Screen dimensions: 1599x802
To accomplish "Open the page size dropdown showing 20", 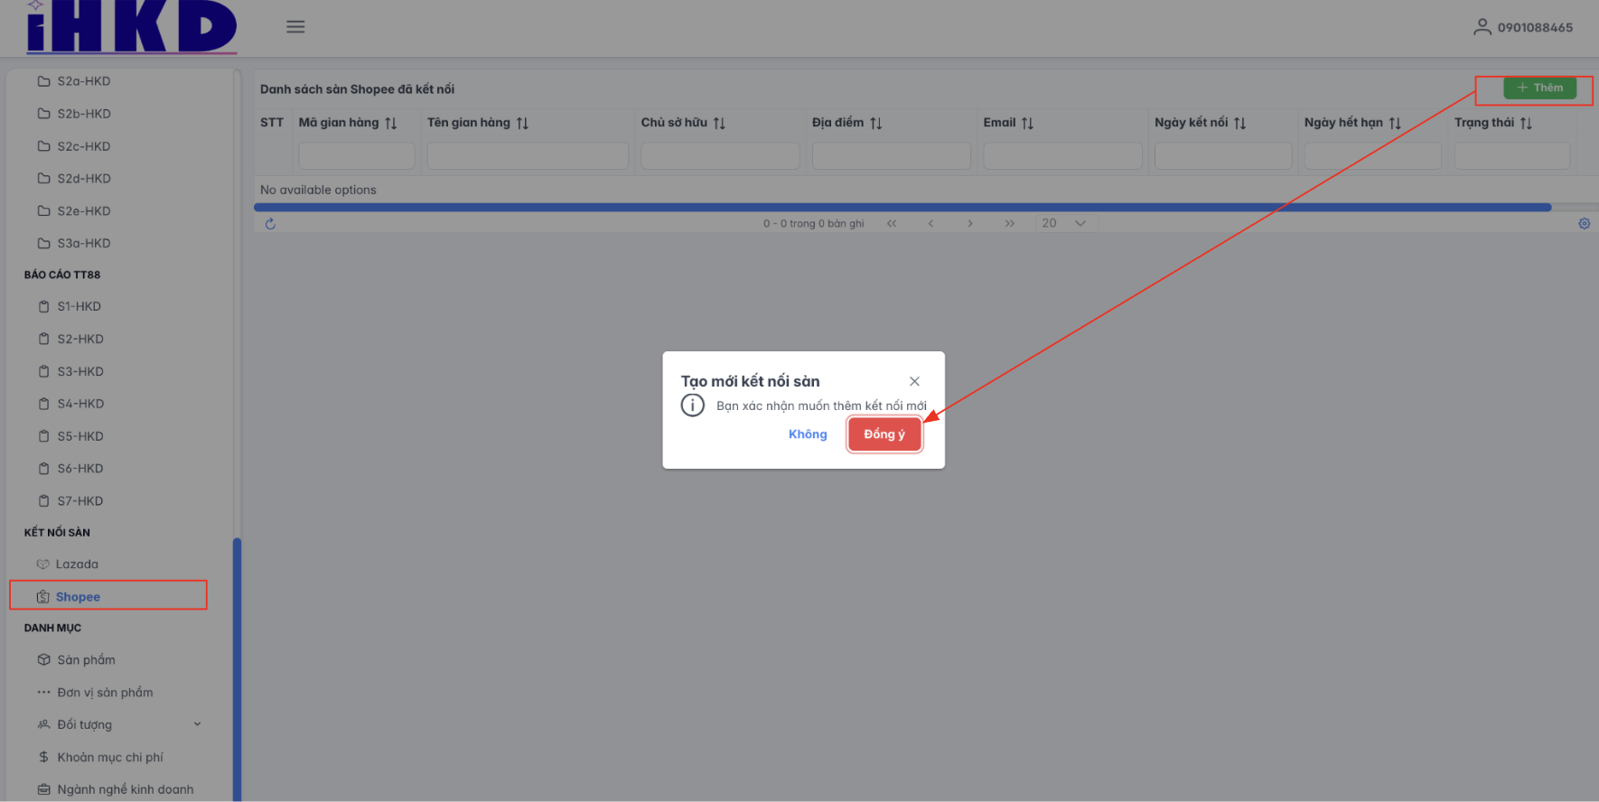I will pos(1066,223).
